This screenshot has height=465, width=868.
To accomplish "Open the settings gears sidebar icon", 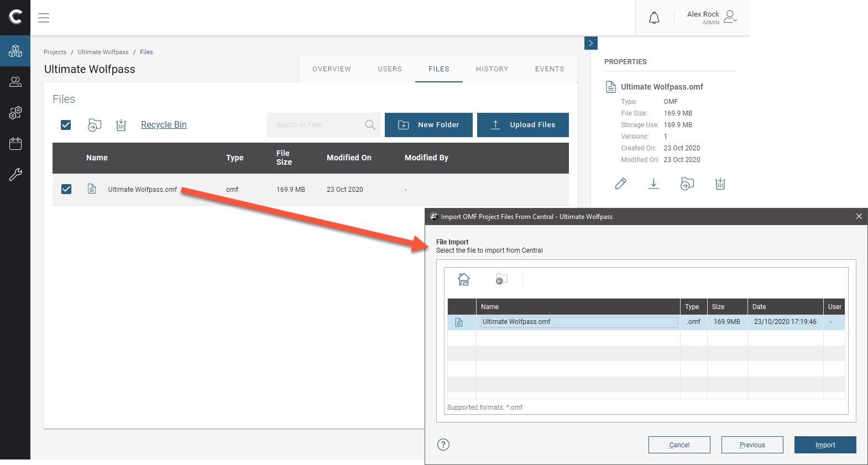I will (15, 113).
